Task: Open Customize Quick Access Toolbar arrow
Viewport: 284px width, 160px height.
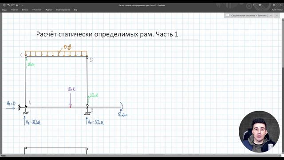Action: (x=23, y=5)
